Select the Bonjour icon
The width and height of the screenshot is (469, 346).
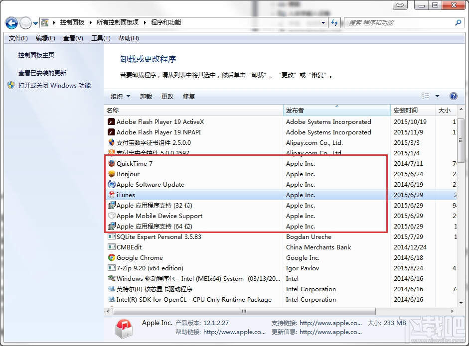(111, 174)
